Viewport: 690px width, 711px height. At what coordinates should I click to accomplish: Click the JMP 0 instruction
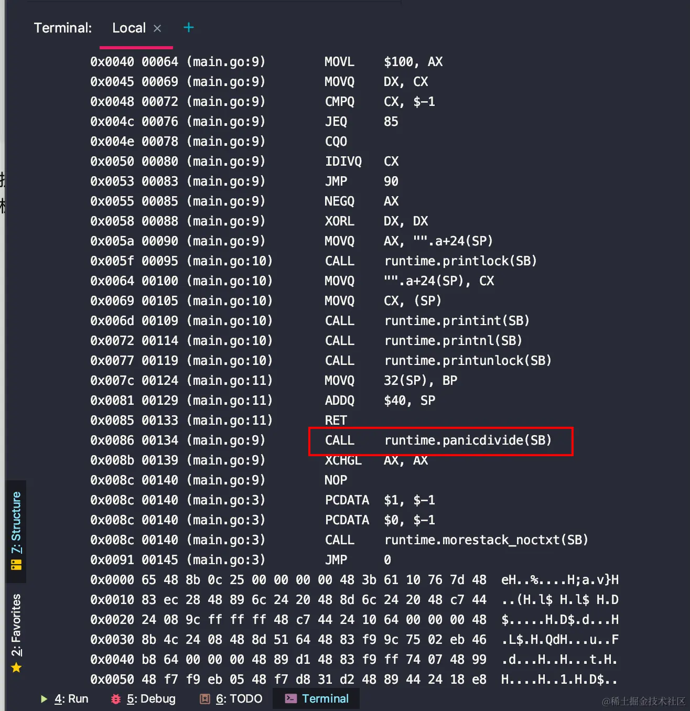[x=358, y=560]
